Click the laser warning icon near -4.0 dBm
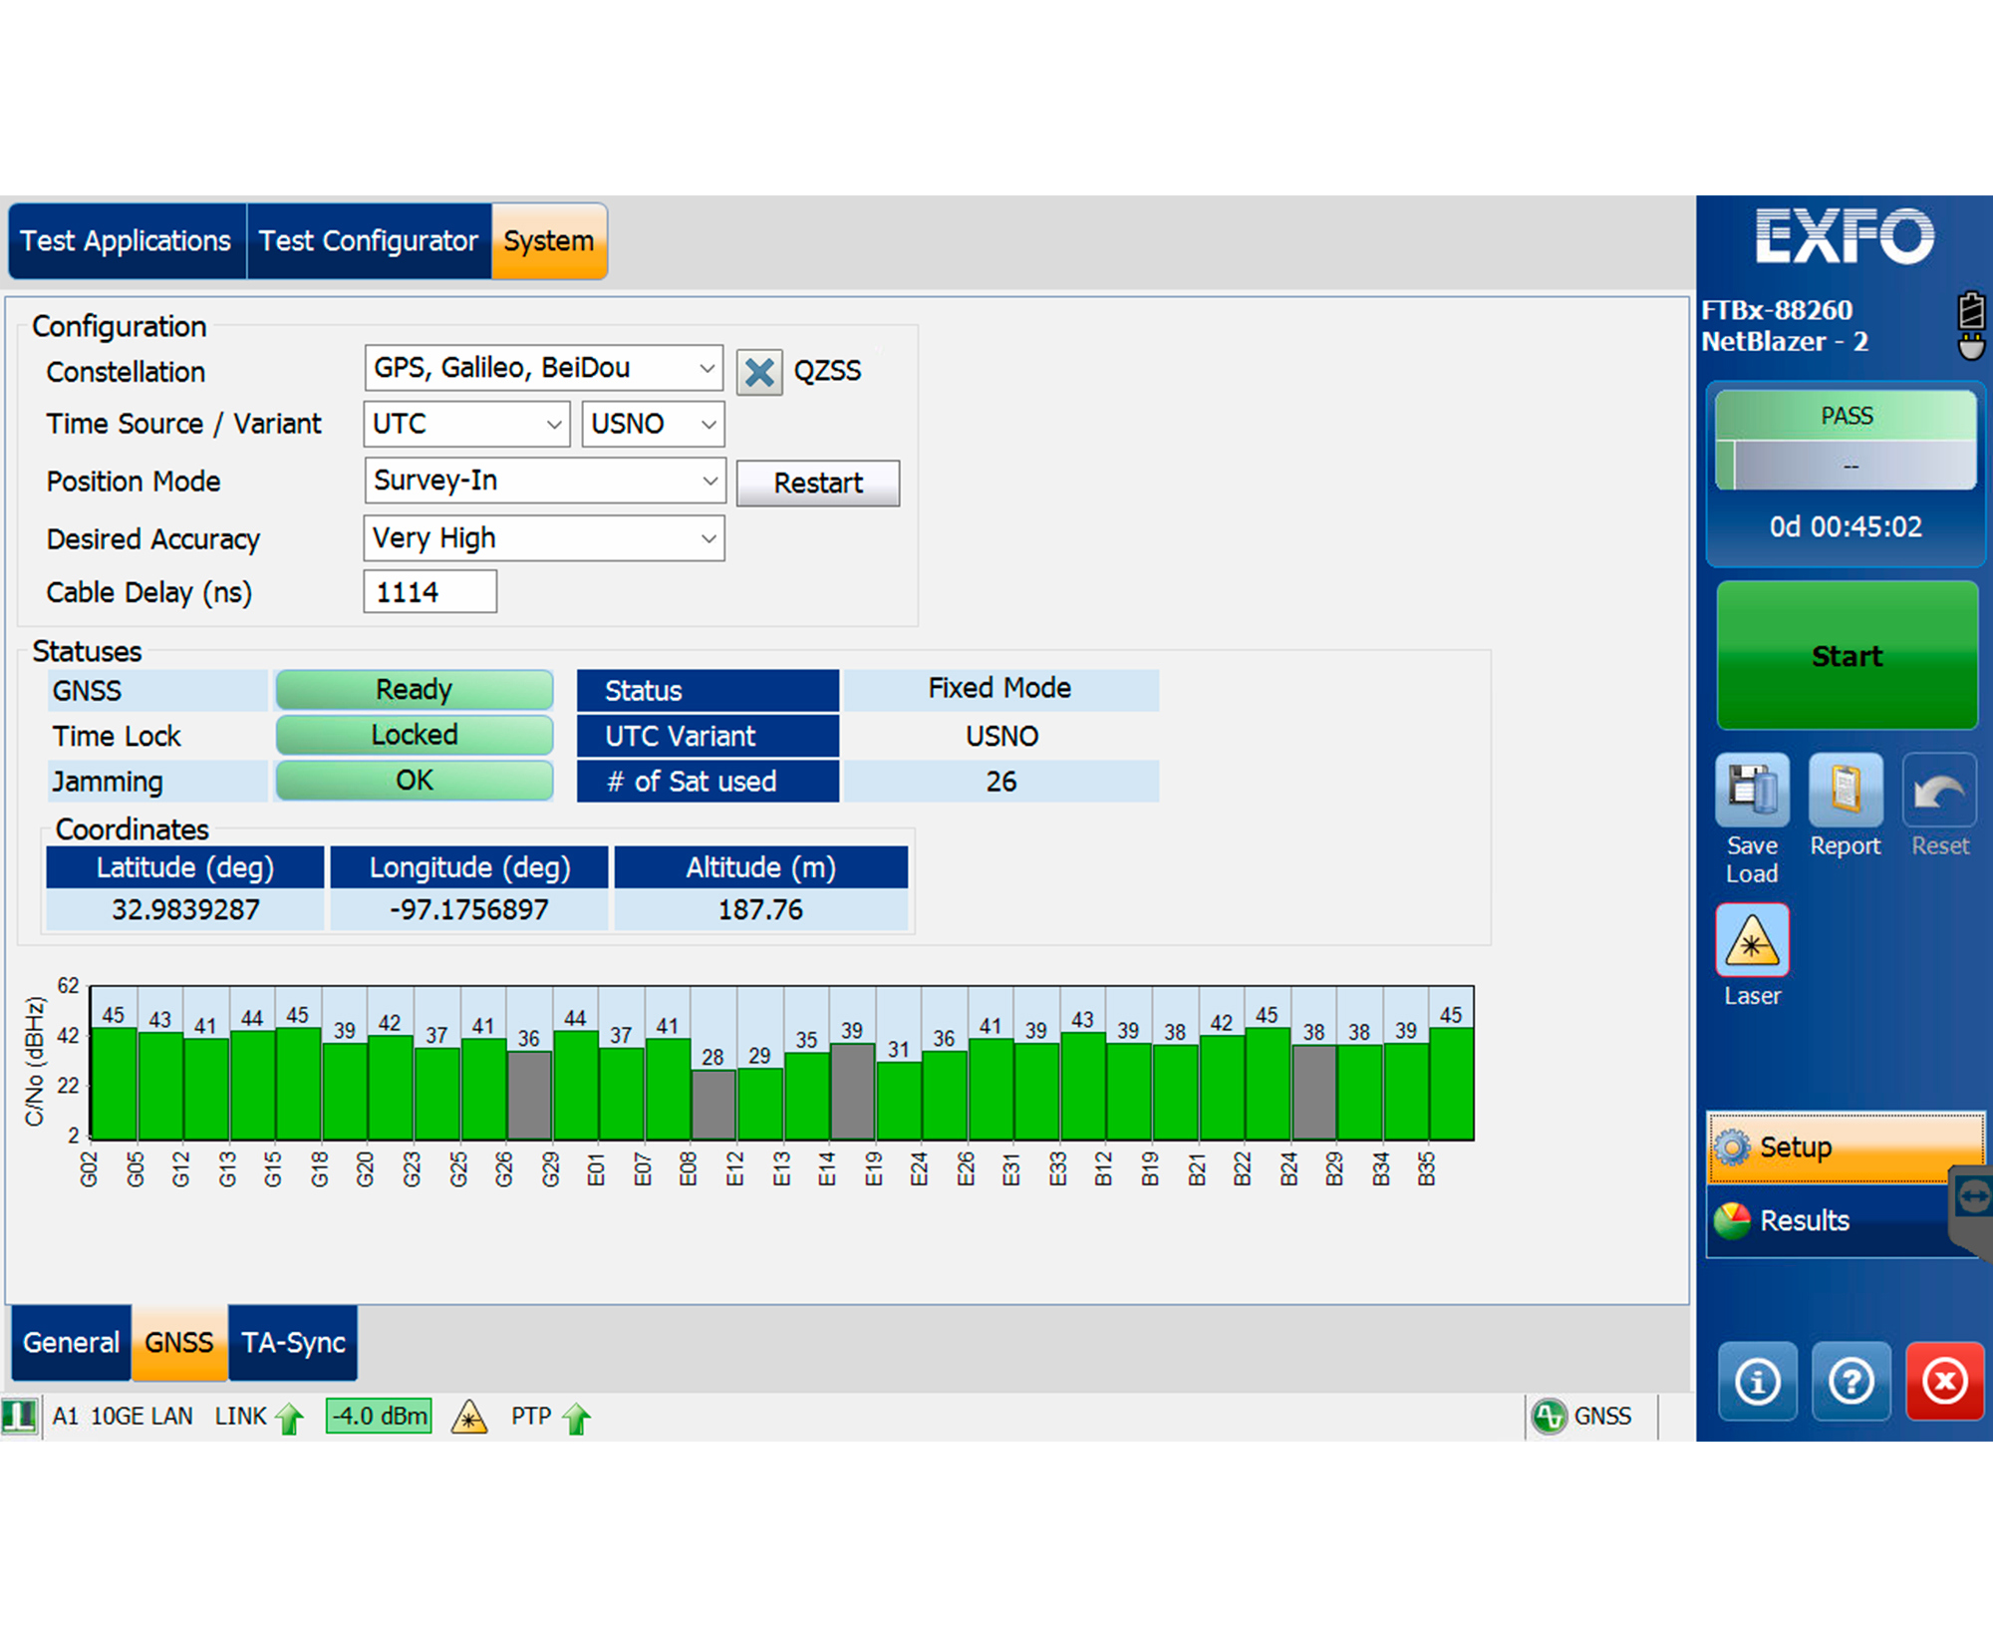 pyautogui.click(x=469, y=1415)
